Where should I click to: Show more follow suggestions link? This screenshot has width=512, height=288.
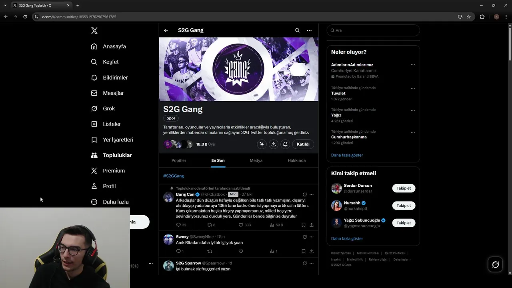(x=347, y=239)
